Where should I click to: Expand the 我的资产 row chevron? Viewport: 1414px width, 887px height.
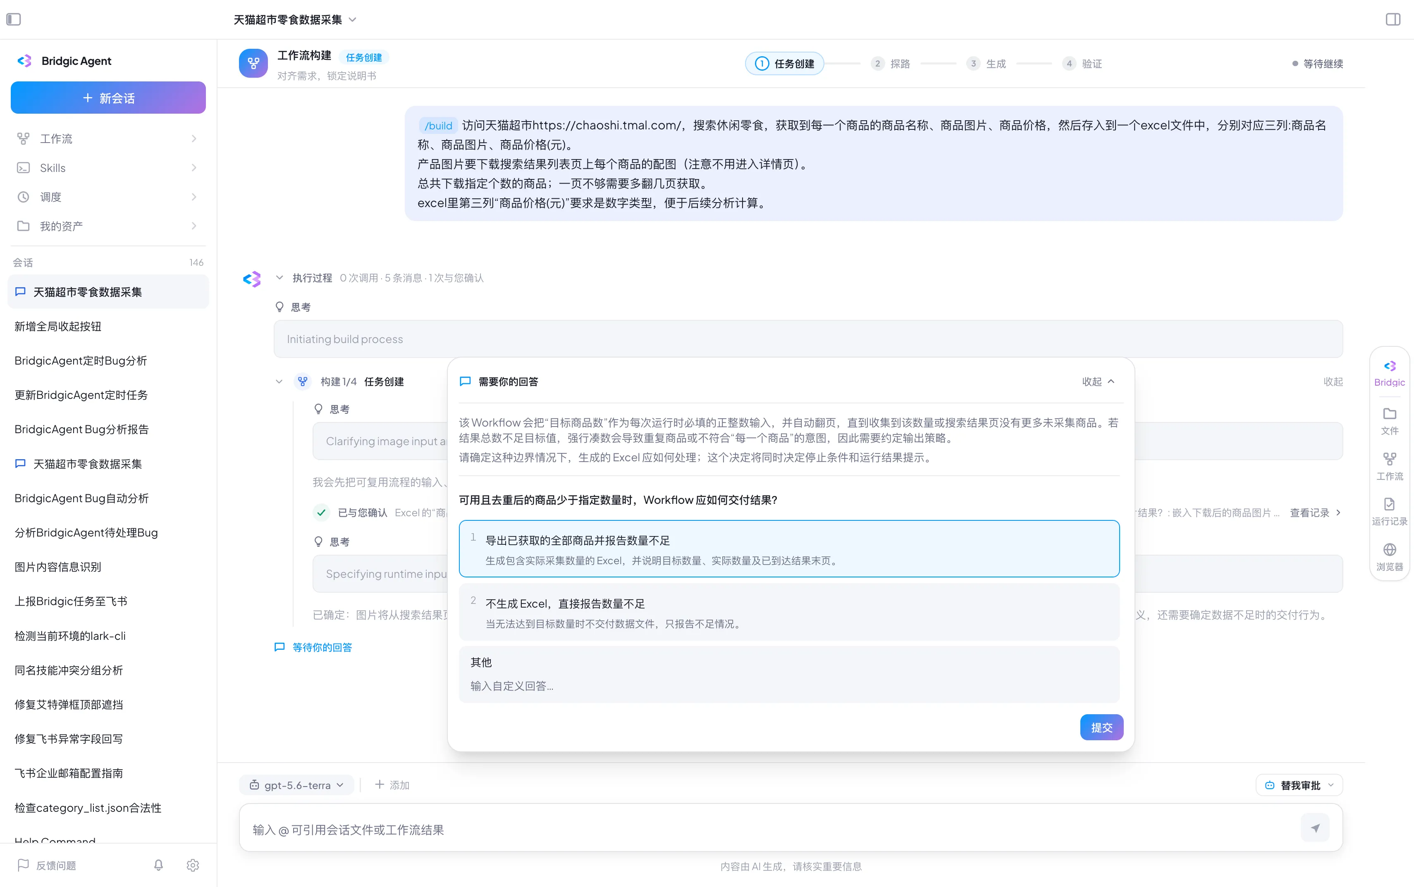coord(194,226)
